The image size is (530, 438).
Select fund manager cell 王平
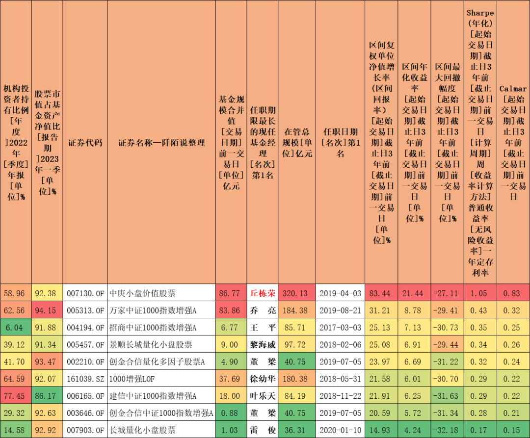(263, 327)
